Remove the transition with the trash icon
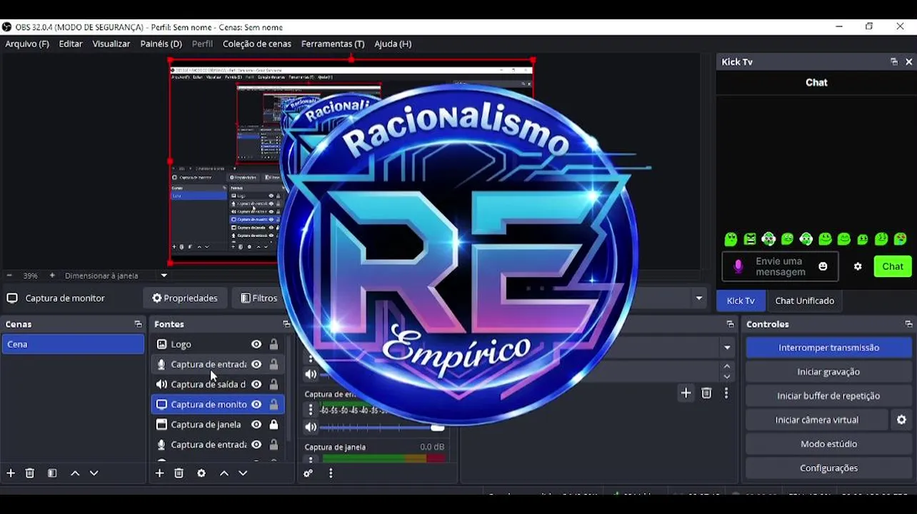This screenshot has height=514, width=917. [x=706, y=393]
